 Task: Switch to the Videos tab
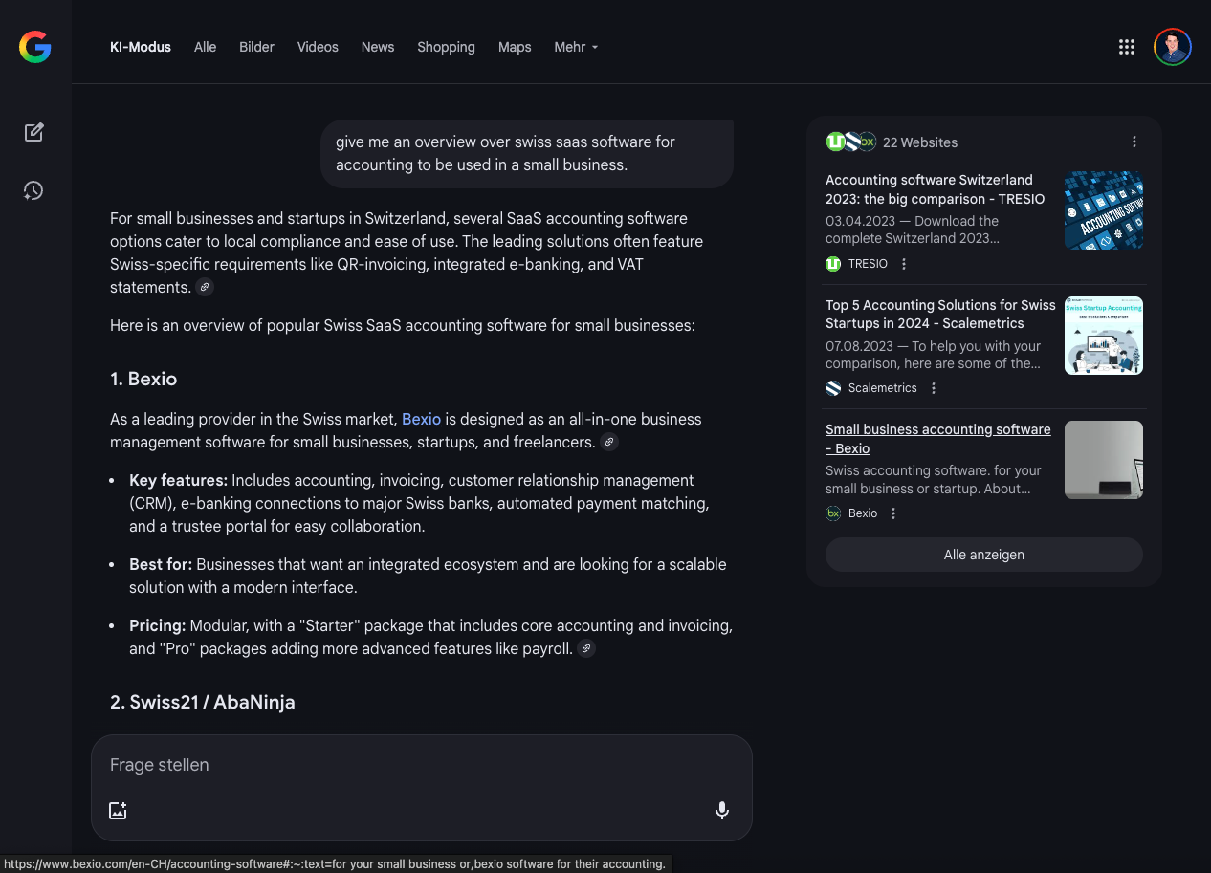[x=318, y=47]
